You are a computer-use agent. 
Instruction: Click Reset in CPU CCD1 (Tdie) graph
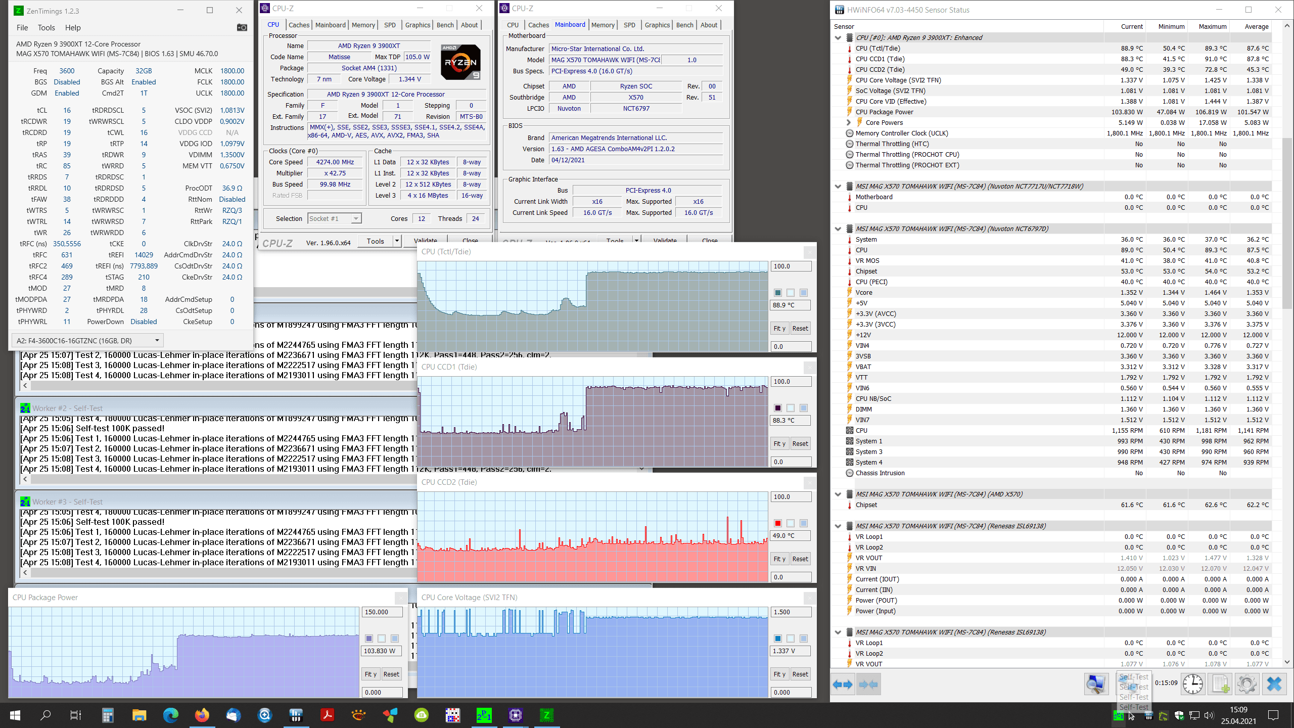(x=800, y=443)
